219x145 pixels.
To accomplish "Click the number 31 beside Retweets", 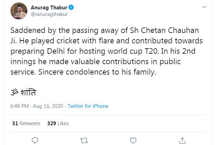I will [x=15, y=123].
